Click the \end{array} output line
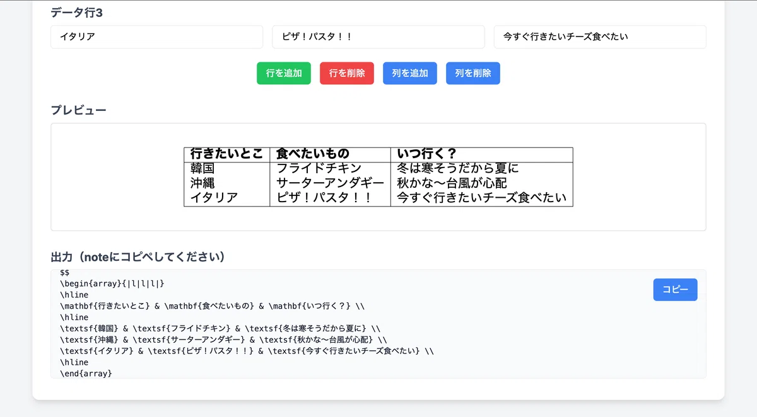Screen dimensions: 757x417 [x=86, y=374]
